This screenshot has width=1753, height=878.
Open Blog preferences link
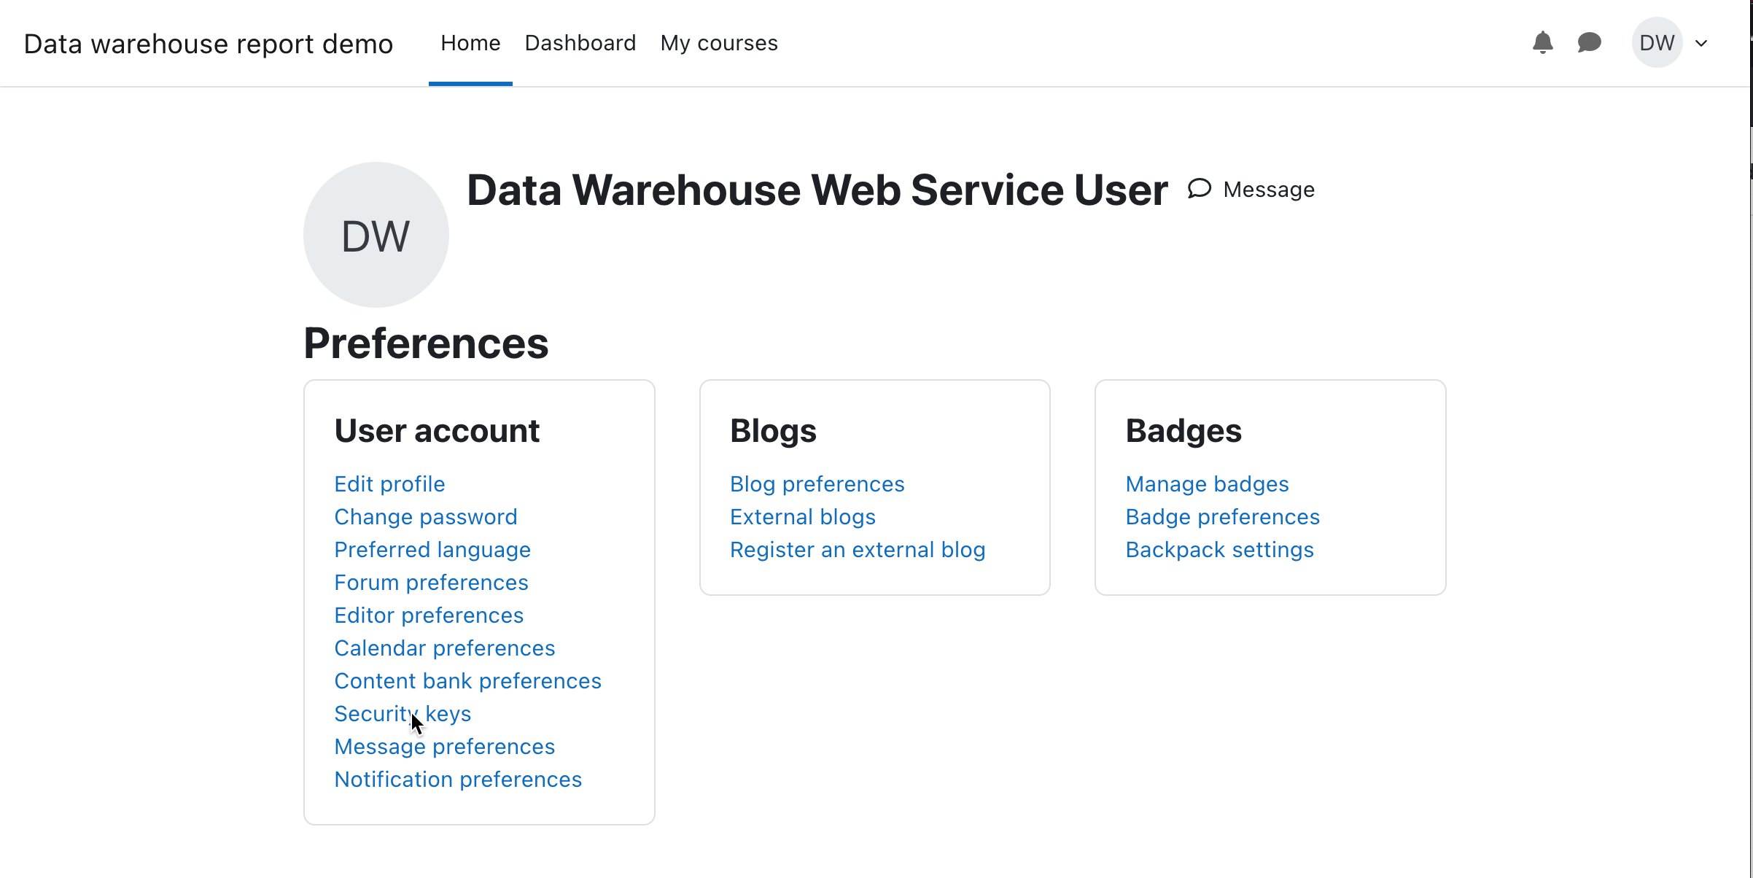coord(817,484)
